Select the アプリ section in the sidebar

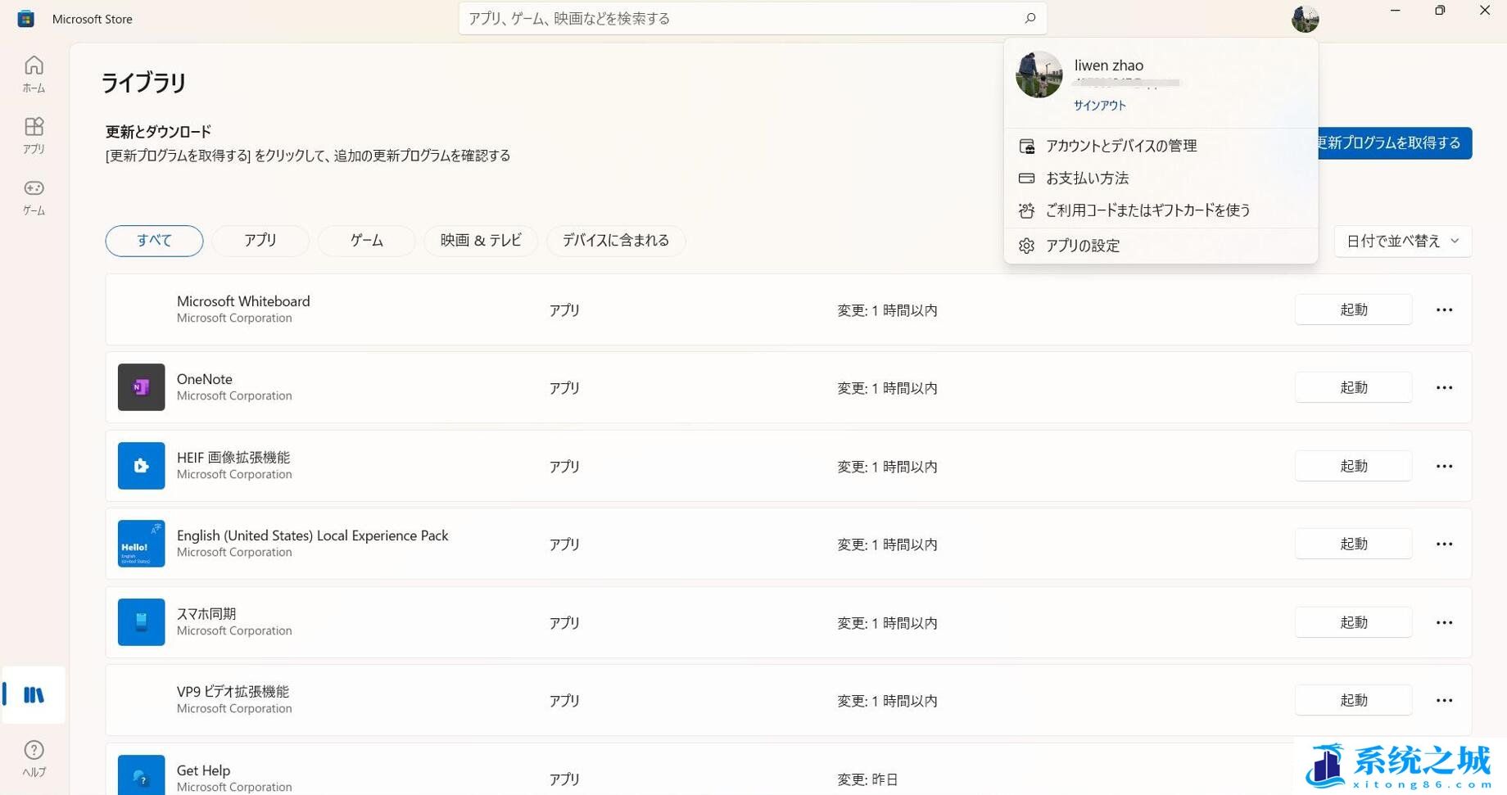[x=34, y=135]
